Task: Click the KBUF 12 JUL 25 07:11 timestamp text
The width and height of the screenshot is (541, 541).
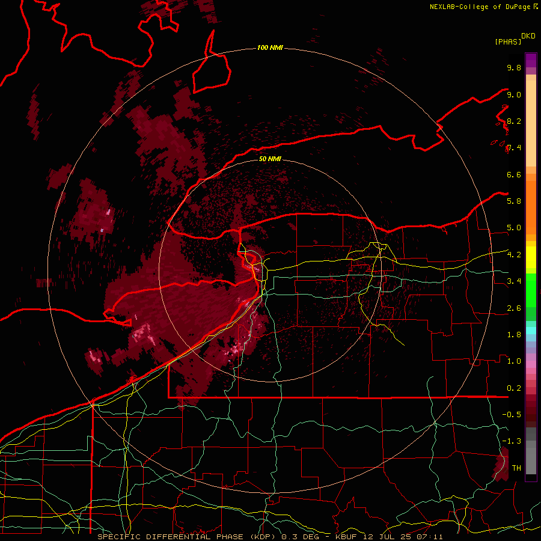Action: (x=389, y=537)
